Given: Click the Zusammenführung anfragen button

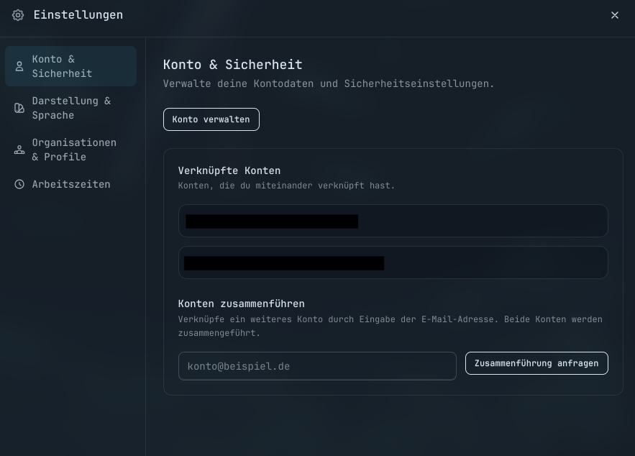Looking at the screenshot, I should (x=536, y=363).
